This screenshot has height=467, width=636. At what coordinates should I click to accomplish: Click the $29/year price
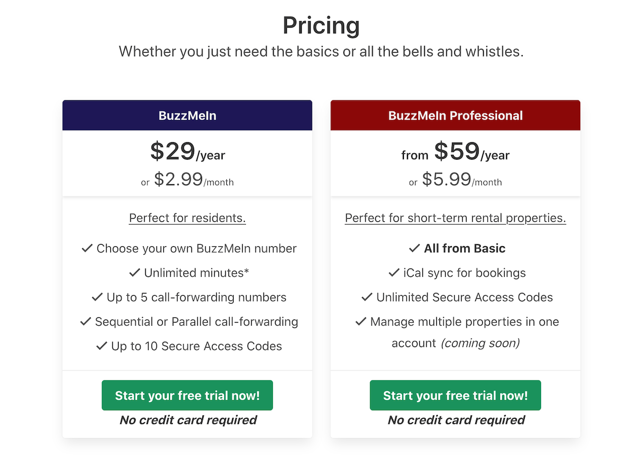pyautogui.click(x=187, y=152)
